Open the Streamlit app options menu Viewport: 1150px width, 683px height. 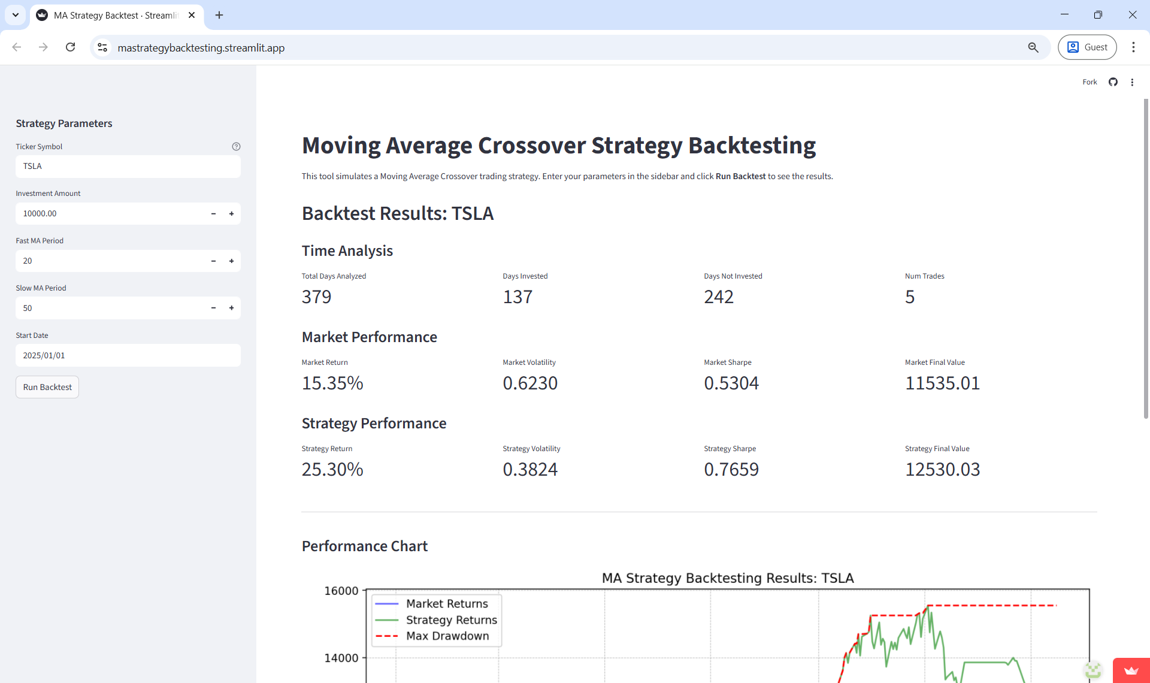[x=1132, y=81]
